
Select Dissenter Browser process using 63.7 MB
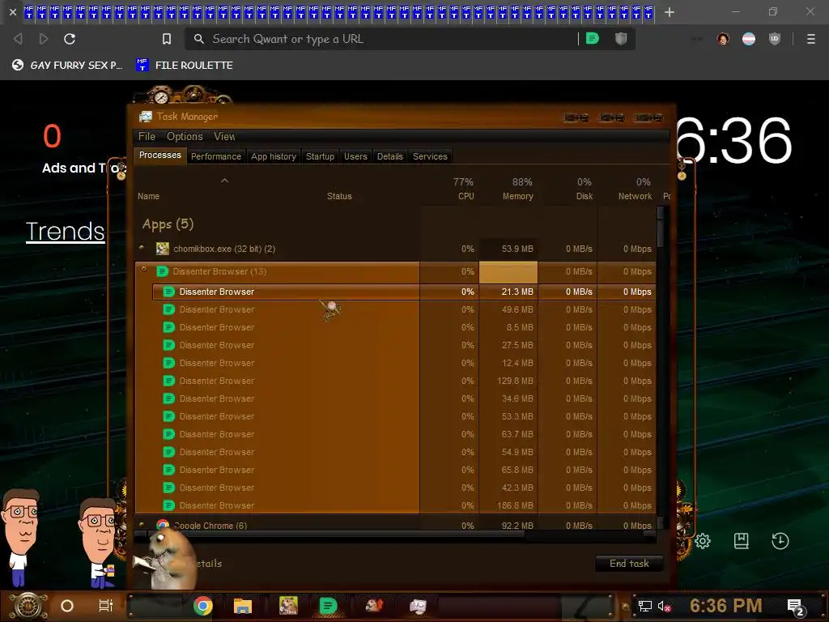pos(404,434)
